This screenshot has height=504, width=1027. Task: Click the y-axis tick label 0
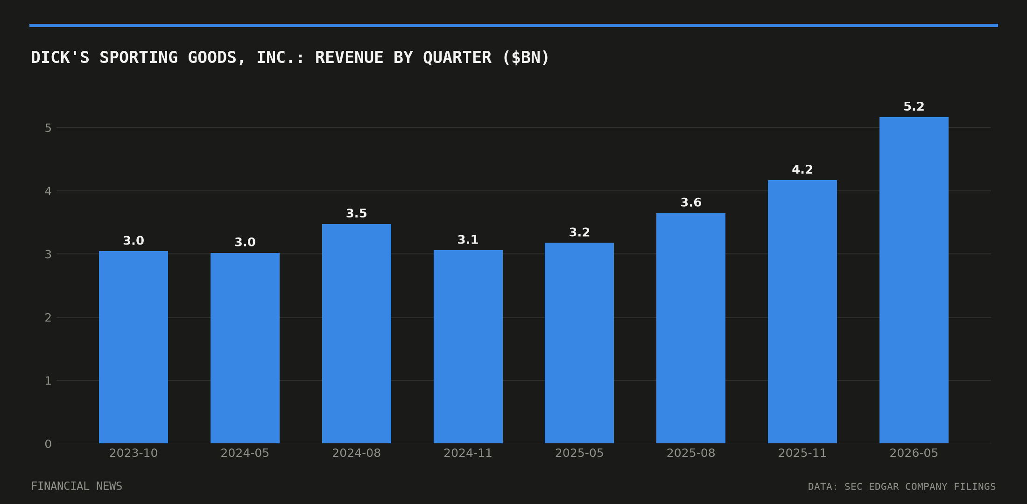pyautogui.click(x=48, y=444)
